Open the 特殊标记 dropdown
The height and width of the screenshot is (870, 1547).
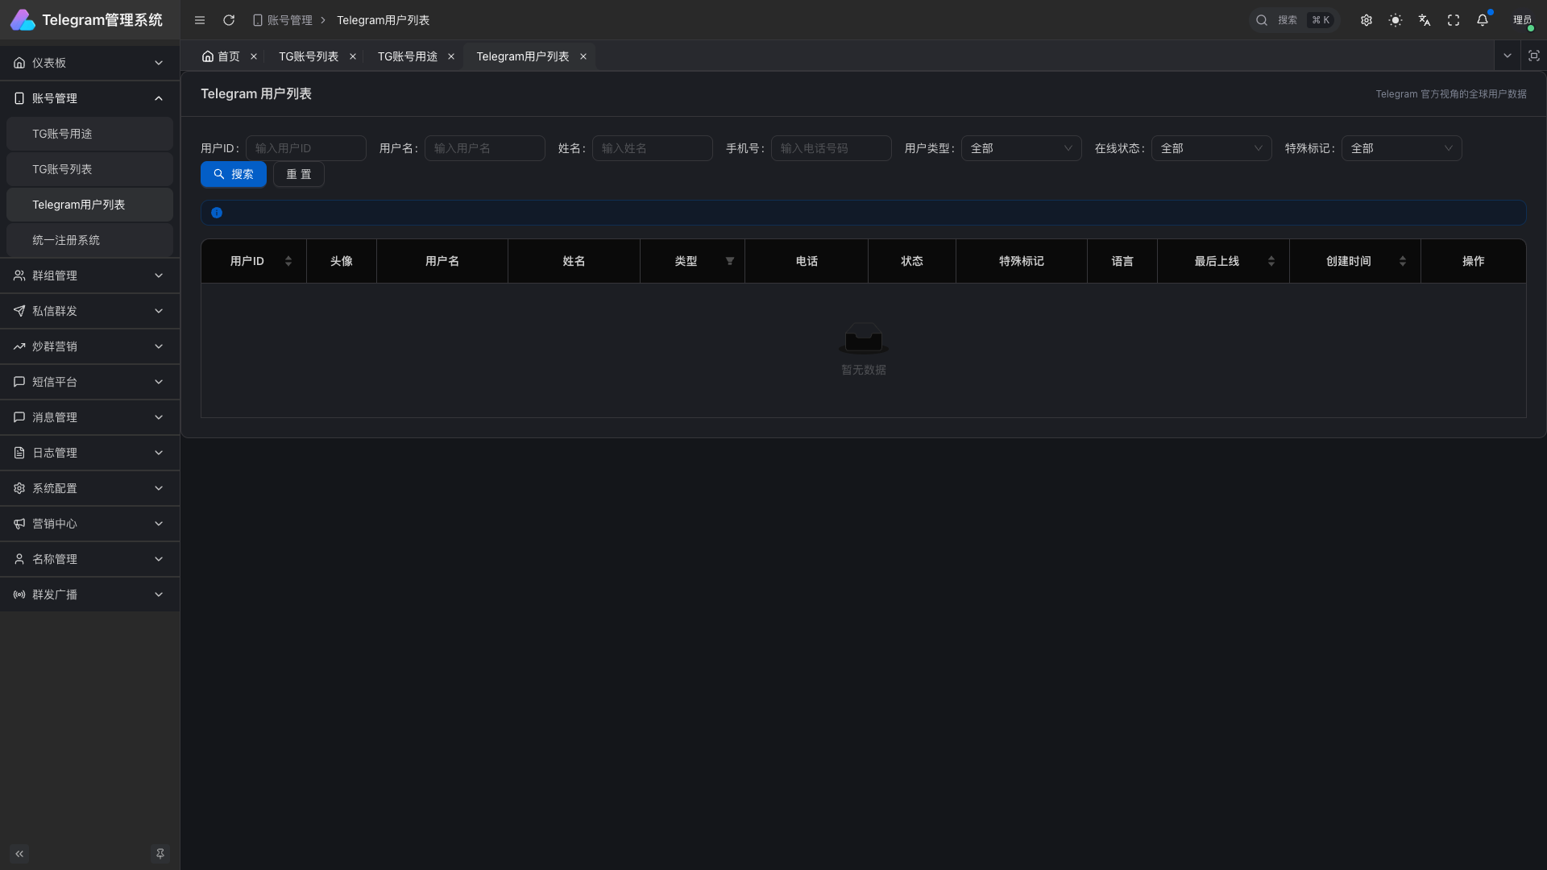click(x=1401, y=148)
